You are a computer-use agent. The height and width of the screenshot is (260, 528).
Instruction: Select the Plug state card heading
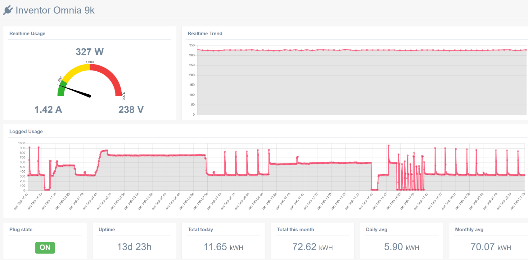[21, 229]
